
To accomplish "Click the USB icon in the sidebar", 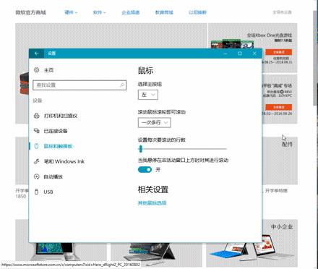I will click(x=36, y=192).
